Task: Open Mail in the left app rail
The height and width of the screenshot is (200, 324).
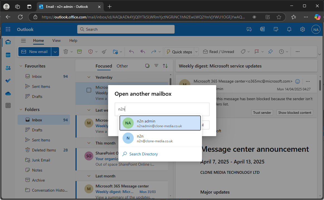Action: coord(8,42)
